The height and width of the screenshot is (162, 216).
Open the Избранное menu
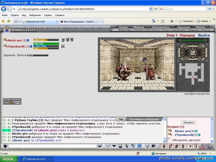35,15
